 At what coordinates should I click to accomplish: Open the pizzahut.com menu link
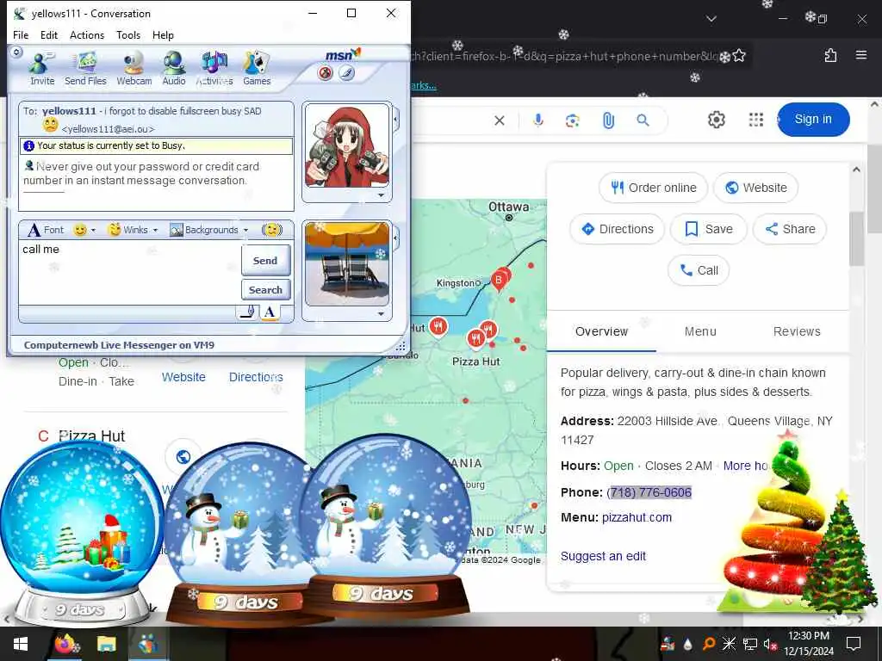(637, 517)
